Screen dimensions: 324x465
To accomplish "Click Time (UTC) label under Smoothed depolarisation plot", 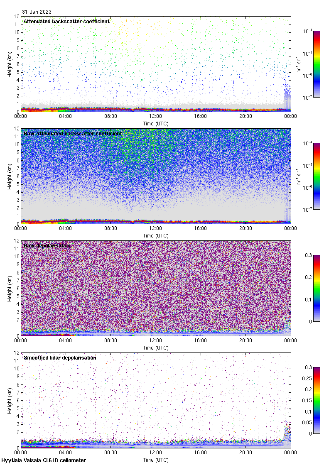I will (155, 460).
